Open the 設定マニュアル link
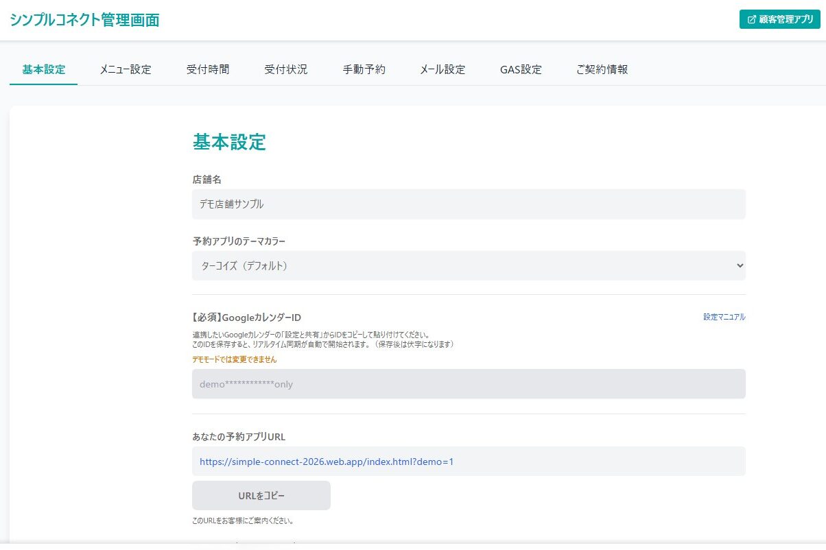Image resolution: width=826 pixels, height=550 pixels. (x=724, y=317)
